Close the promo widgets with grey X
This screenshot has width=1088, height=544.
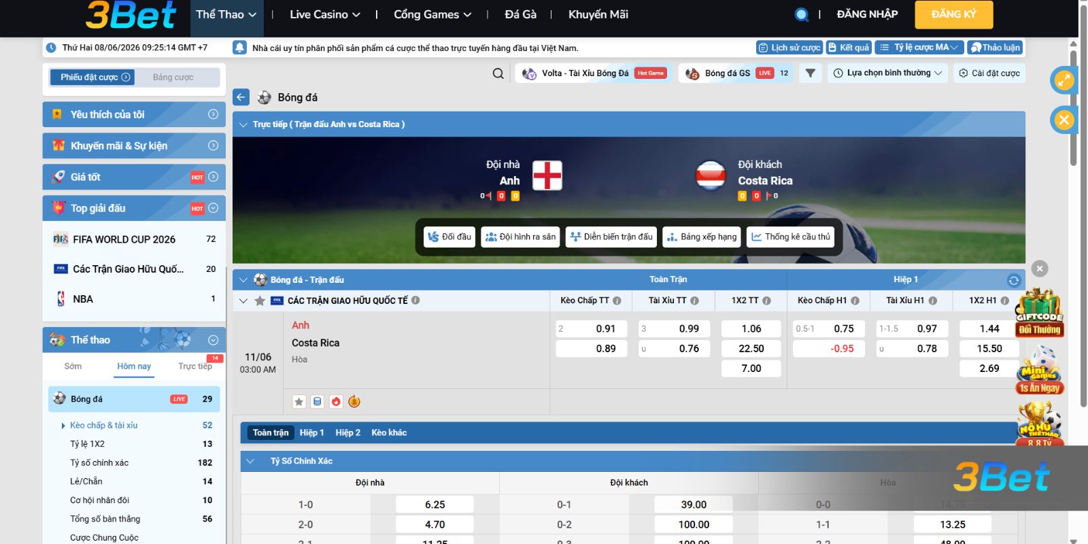(x=1040, y=269)
